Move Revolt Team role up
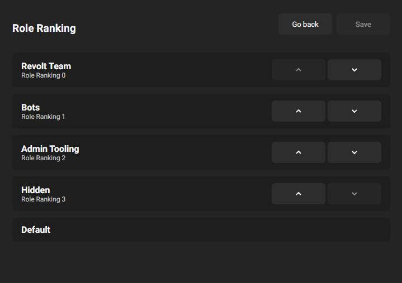 tap(298, 70)
